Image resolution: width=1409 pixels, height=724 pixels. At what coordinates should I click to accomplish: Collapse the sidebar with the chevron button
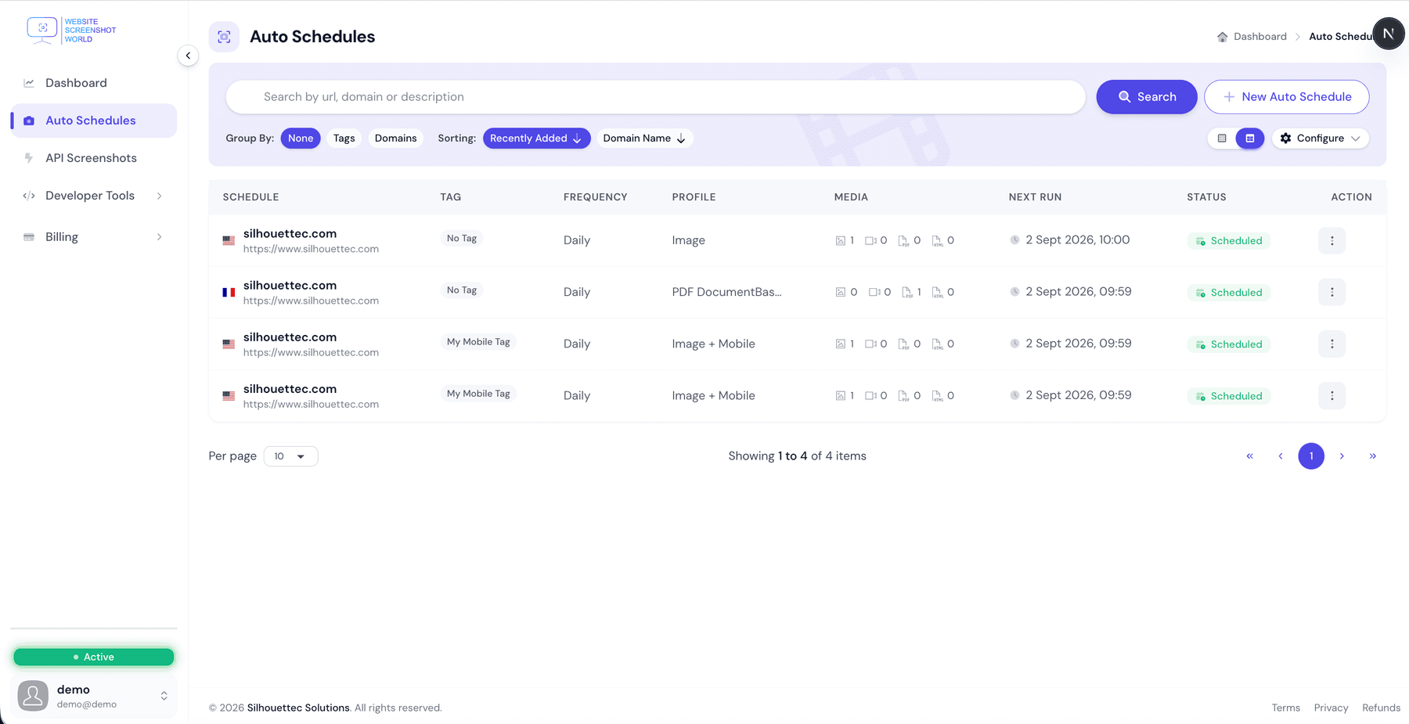tap(188, 56)
